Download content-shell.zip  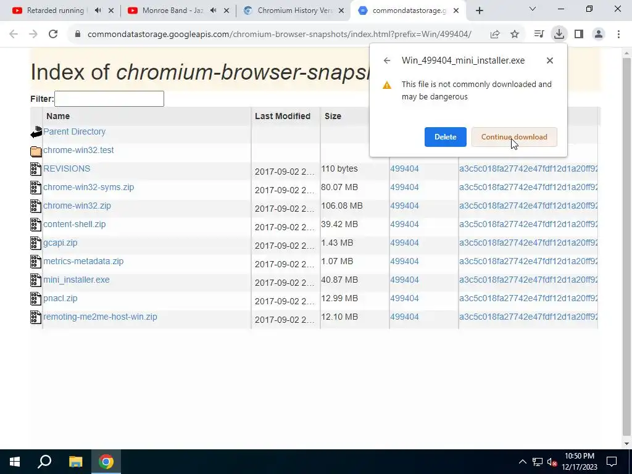pos(75,225)
